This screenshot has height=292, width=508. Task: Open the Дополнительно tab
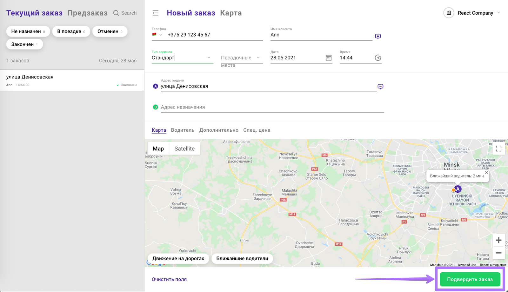point(219,130)
